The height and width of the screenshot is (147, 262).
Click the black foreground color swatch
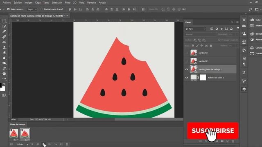tap(1, 85)
